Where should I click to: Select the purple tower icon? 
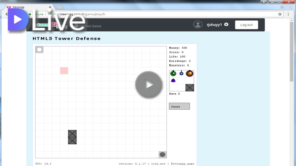pyautogui.click(x=173, y=81)
